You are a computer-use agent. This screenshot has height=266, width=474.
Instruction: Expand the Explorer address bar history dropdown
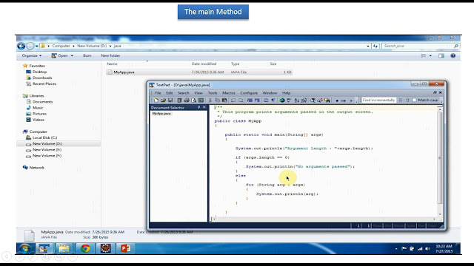[368, 46]
